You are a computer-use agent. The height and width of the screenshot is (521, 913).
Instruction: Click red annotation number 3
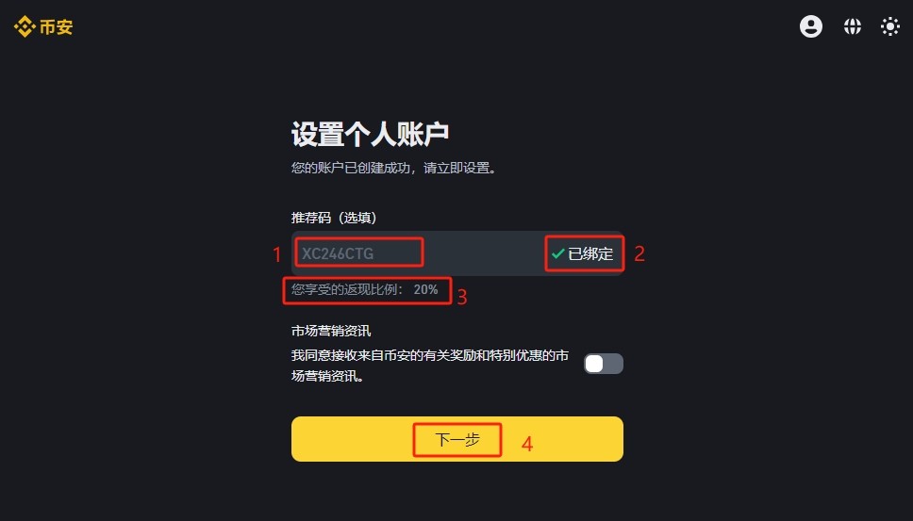coord(462,297)
